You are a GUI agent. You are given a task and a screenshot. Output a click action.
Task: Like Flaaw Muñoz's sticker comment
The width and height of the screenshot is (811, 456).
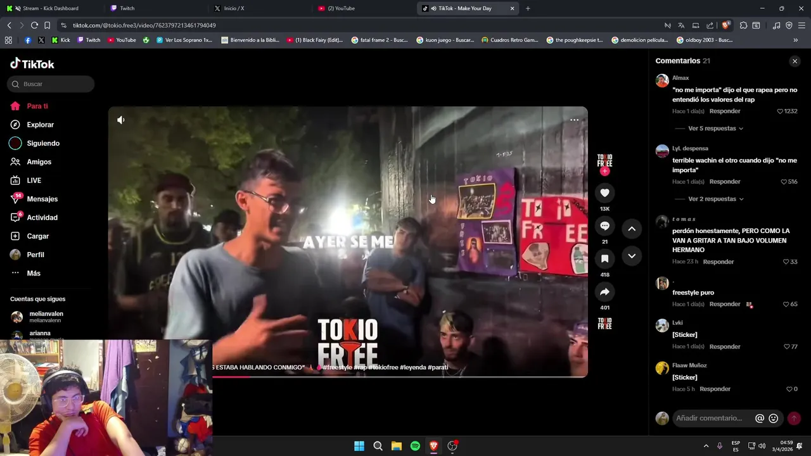[x=789, y=389]
